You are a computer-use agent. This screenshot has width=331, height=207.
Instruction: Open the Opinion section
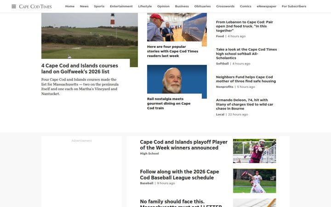coord(163,6)
